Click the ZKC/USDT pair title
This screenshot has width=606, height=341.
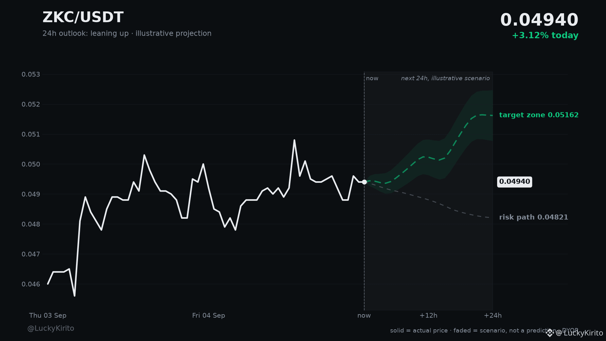[x=83, y=17]
